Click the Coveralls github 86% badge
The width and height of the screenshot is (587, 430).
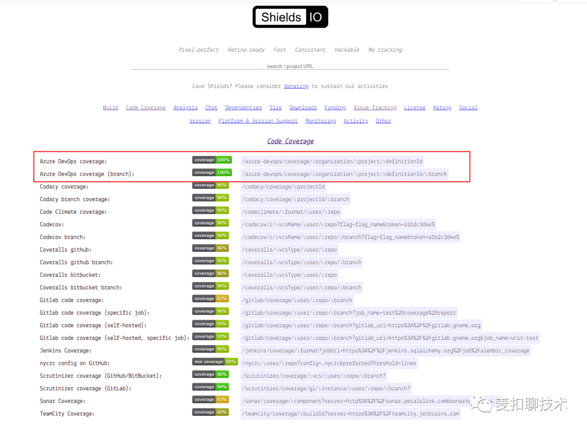211,248
